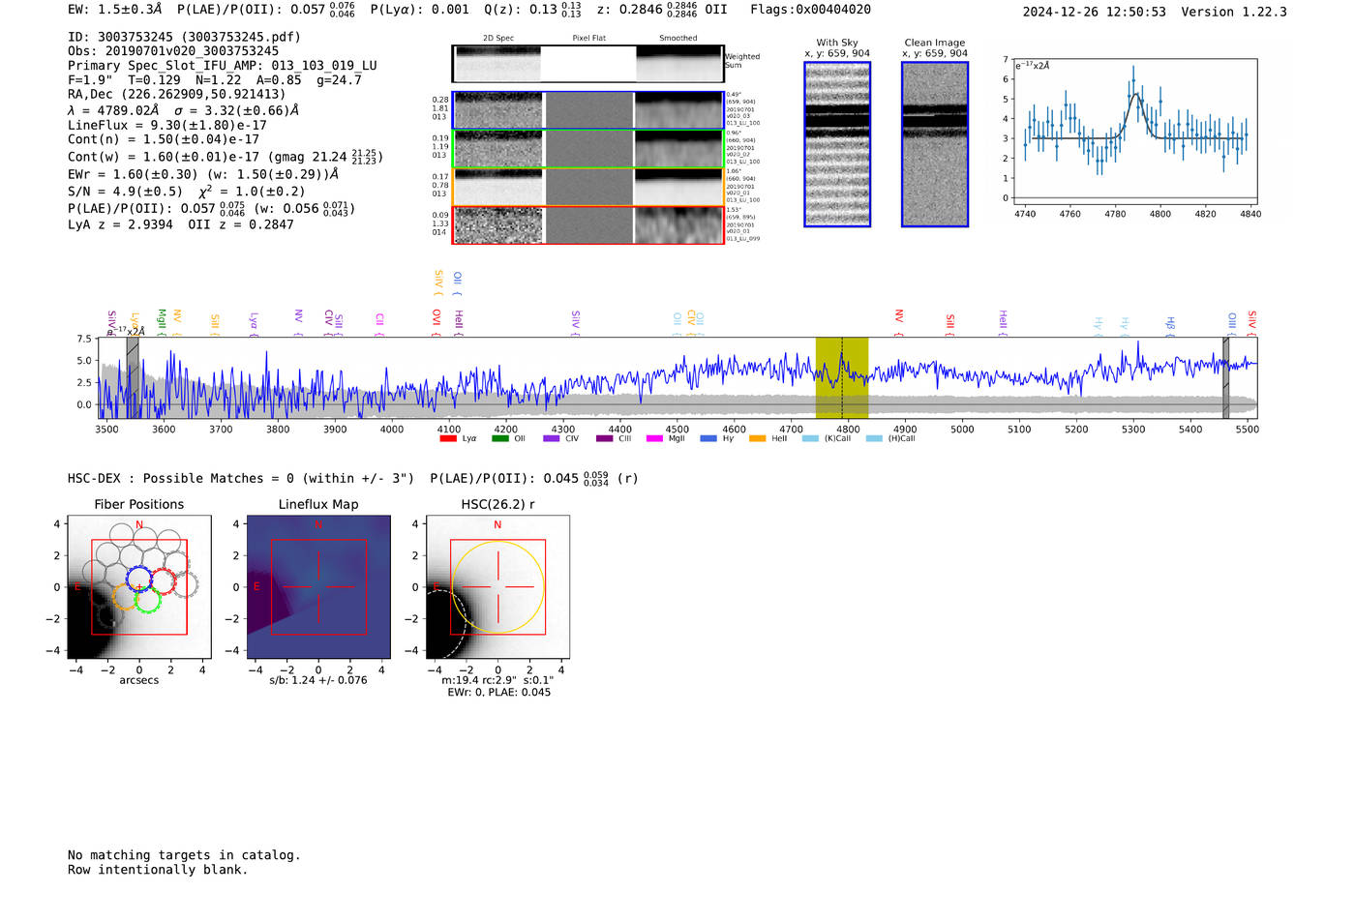Click the Primary Spec_Slot_IFU_AMP line
Screen dimensions: 1355x922
223,66
